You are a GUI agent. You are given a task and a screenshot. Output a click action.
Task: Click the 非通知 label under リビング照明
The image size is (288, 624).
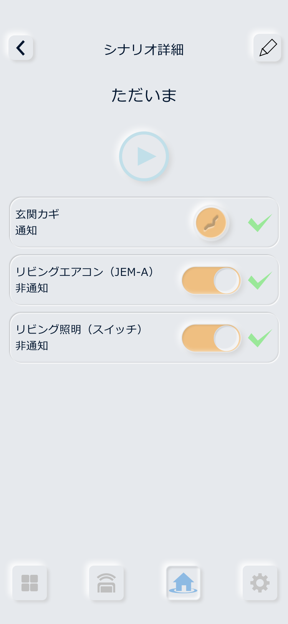point(32,346)
